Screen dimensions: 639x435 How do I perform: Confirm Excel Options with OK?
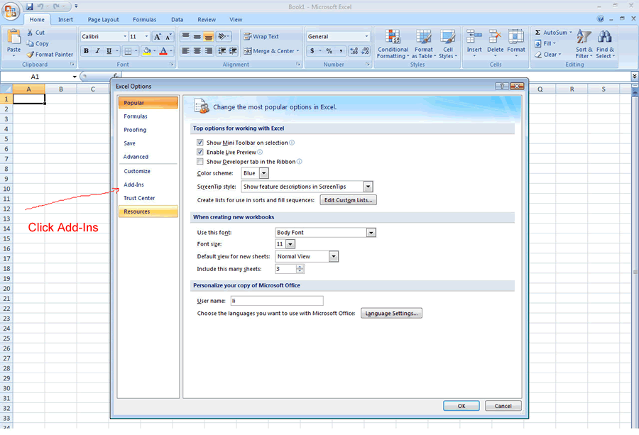(461, 406)
